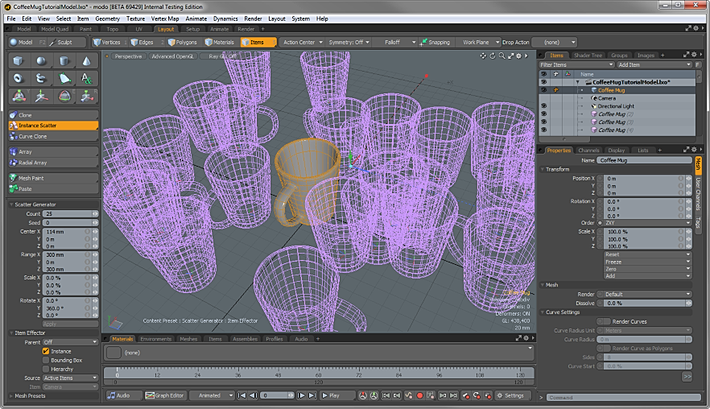Toggle visibility of Coffee Mug (4)
This screenshot has width=710, height=409.
pyautogui.click(x=543, y=130)
